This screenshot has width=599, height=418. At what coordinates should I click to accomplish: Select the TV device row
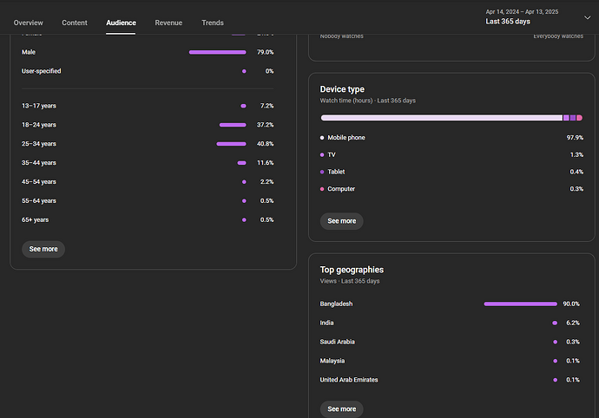click(451, 154)
